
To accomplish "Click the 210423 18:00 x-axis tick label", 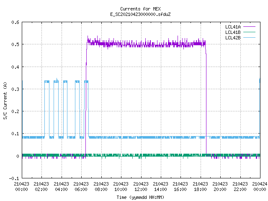I will 200,186.
